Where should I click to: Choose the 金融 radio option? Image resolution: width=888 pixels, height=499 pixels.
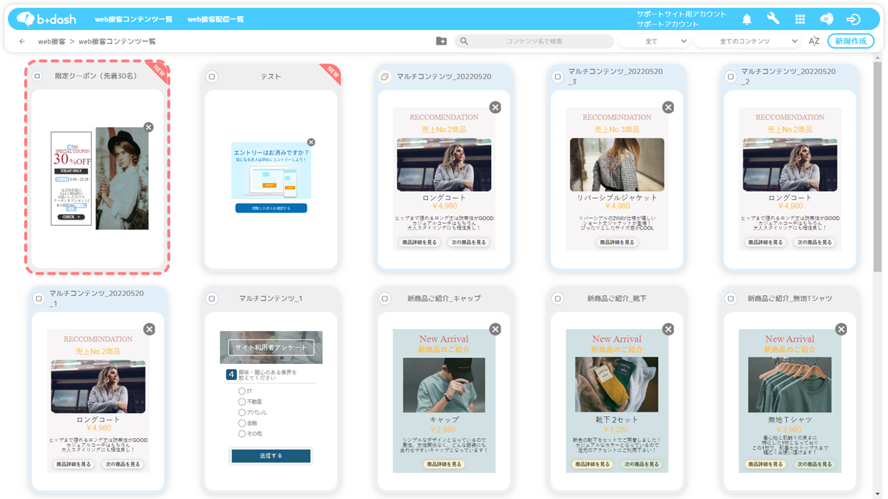click(241, 423)
